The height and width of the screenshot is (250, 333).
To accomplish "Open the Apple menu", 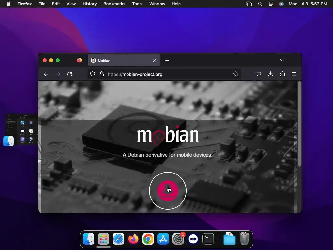I will 8,4.
